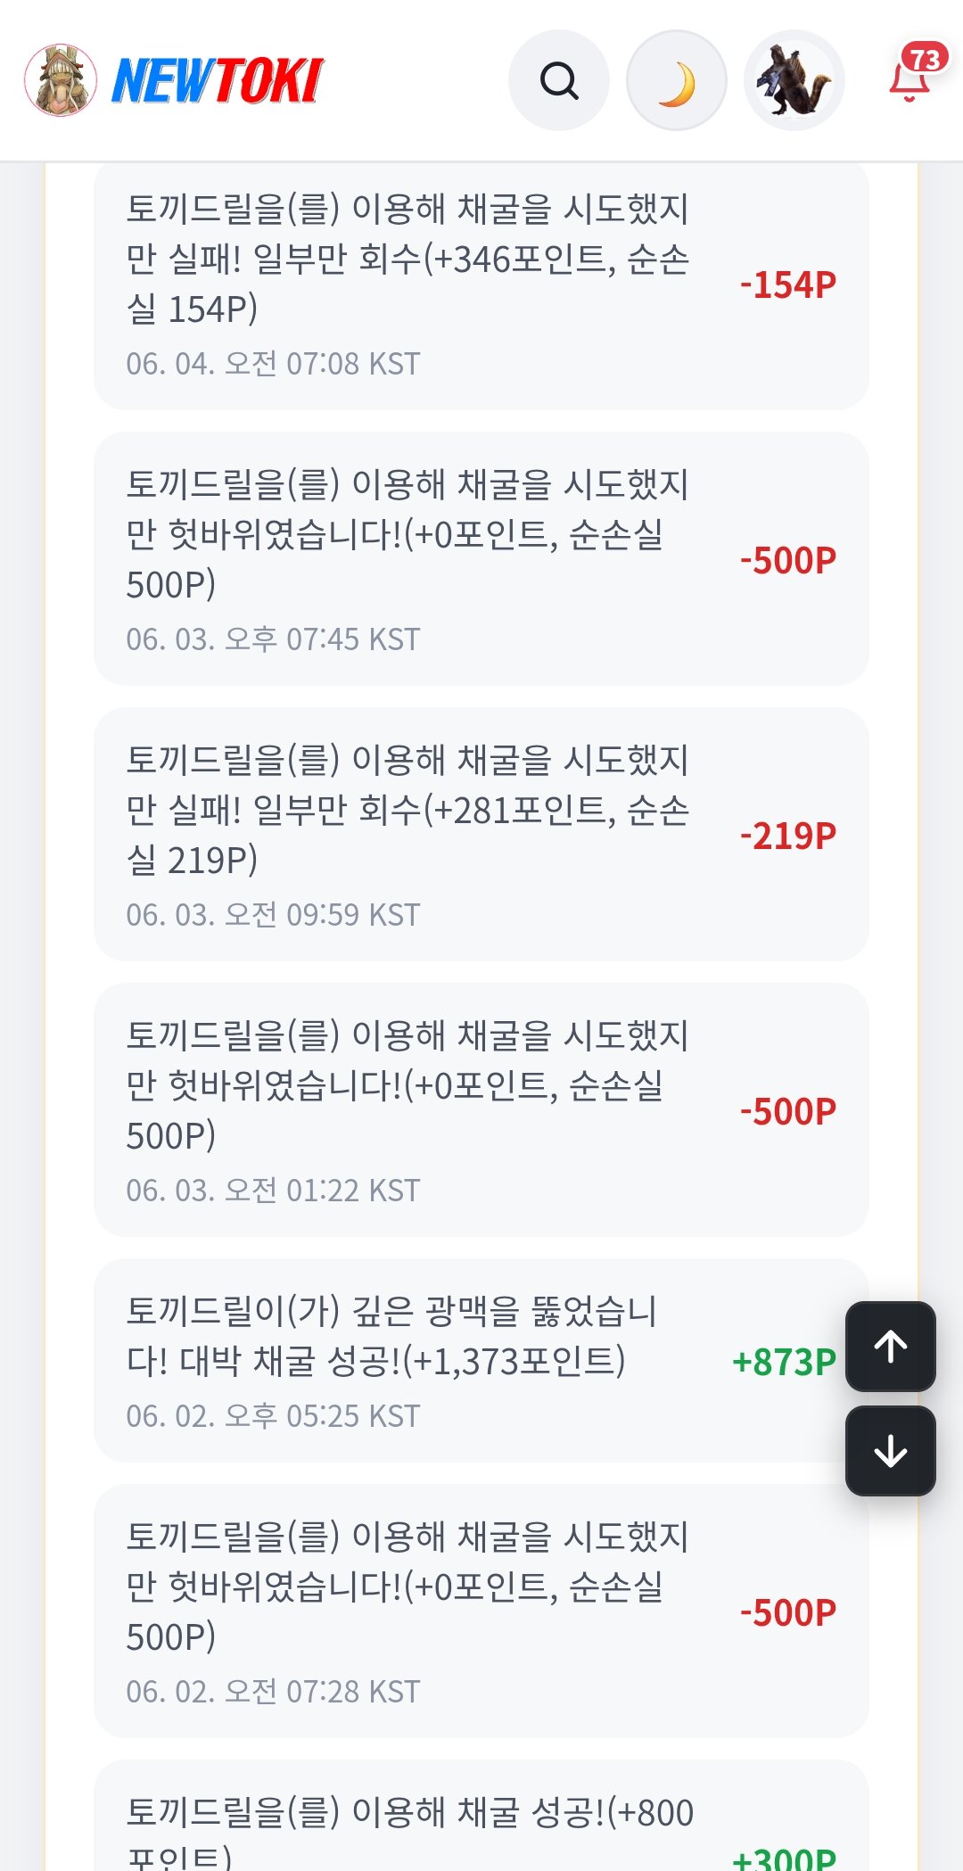Select the 06. 04. 오전 07:08 mining entry
Screen dimensions: 963x1871
point(481,286)
